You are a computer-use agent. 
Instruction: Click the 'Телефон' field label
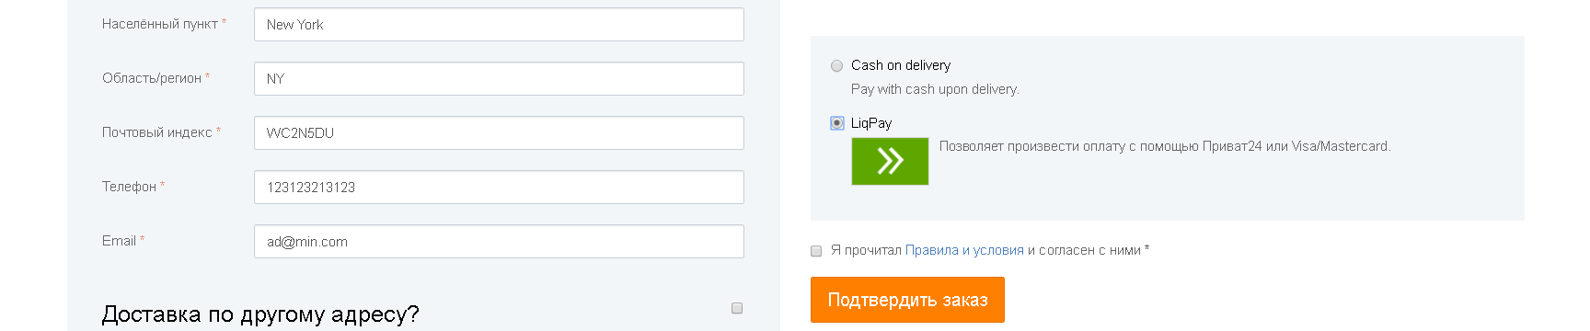click(129, 187)
